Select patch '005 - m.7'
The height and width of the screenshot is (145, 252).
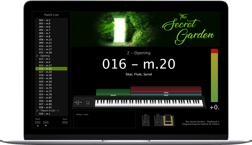tap(44, 30)
